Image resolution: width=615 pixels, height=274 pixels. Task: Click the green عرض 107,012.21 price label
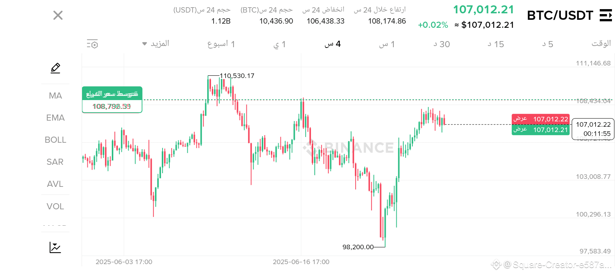540,130
